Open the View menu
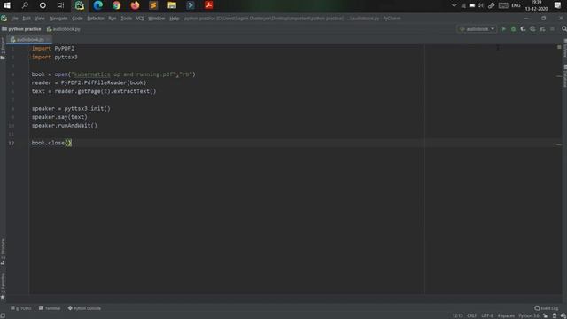Viewport: 567px width, 319px height. pyautogui.click(x=39, y=18)
